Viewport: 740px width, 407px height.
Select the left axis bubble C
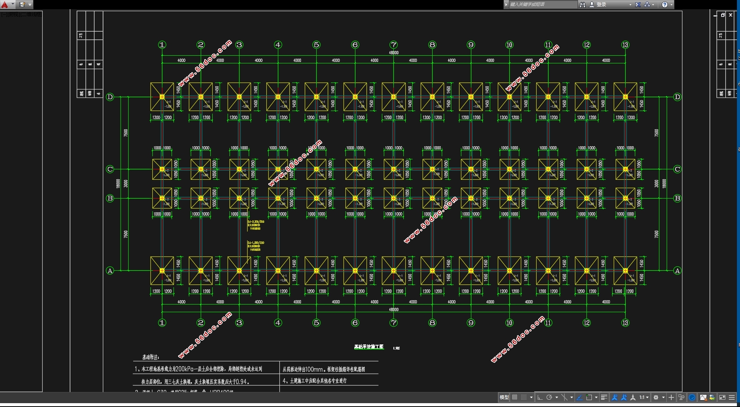[x=110, y=169]
